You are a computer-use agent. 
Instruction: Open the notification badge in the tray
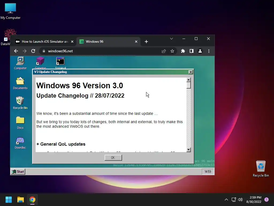(267, 199)
